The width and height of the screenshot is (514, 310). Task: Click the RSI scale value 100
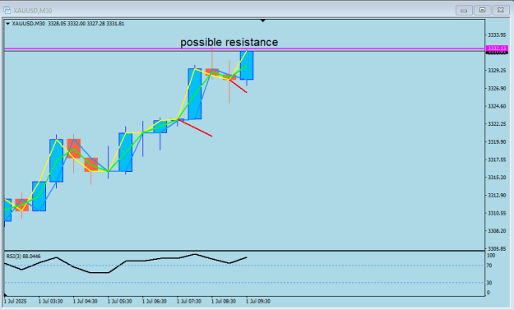(491, 256)
